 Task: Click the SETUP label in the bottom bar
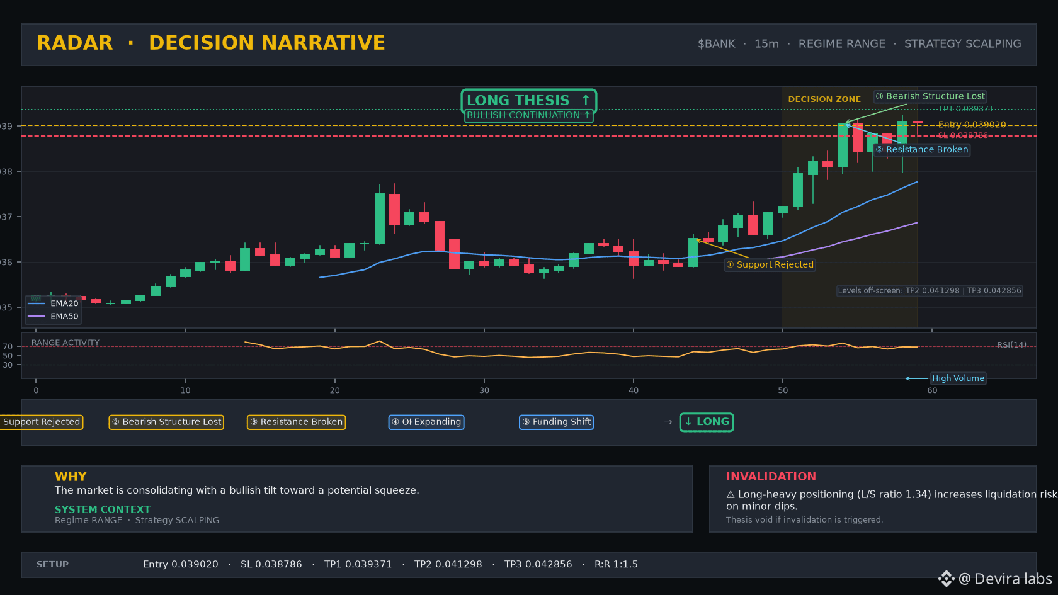(x=52, y=564)
